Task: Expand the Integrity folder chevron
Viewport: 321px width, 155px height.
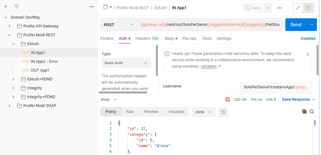Action: click(13, 88)
